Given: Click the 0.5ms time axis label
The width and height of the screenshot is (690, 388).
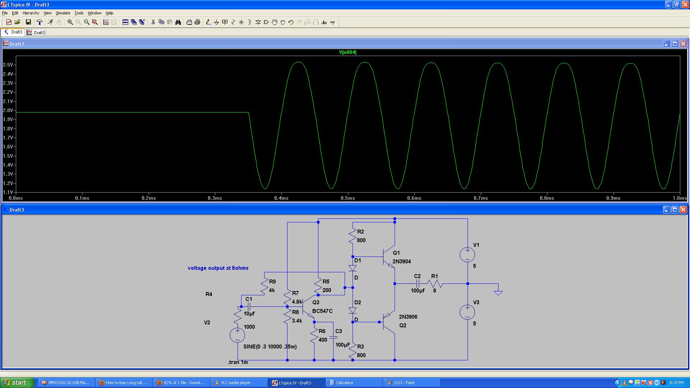Looking at the screenshot, I should click(348, 198).
